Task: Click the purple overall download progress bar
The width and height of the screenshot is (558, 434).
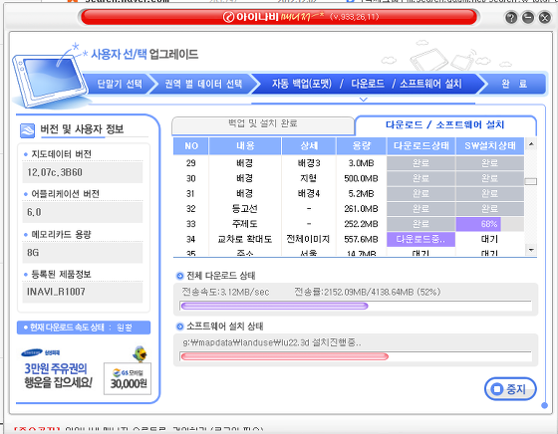Action: pos(274,306)
